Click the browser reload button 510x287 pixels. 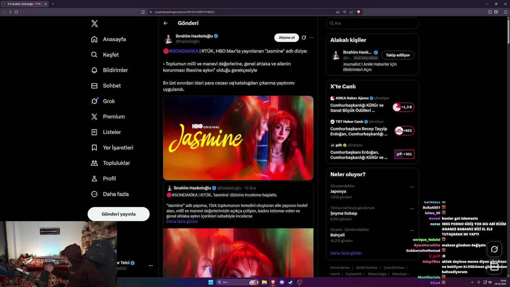point(16,12)
